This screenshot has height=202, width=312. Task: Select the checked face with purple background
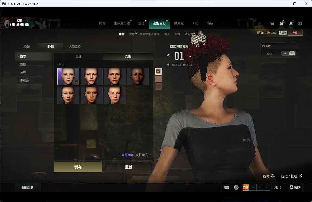[x=68, y=77]
